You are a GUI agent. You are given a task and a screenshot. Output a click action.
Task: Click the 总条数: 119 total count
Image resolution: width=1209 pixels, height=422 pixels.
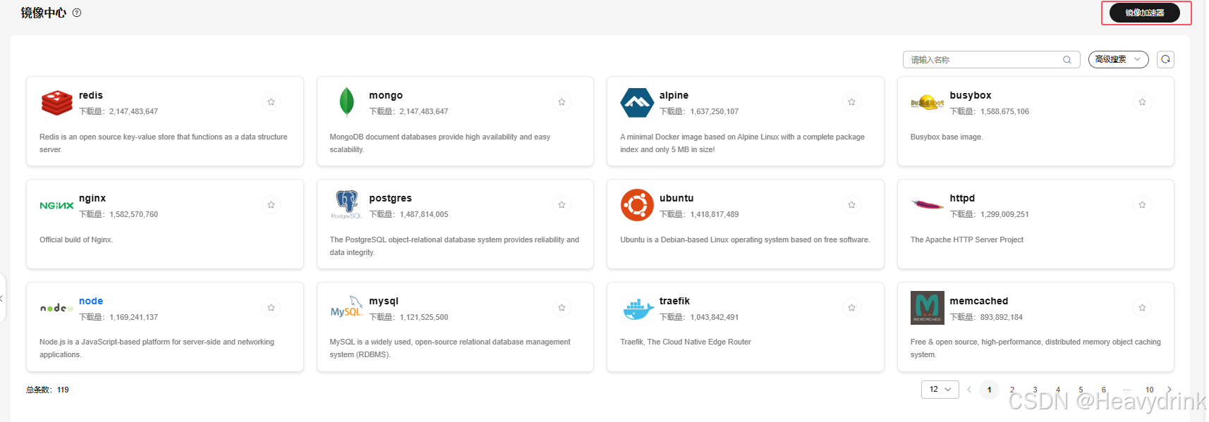[47, 390]
